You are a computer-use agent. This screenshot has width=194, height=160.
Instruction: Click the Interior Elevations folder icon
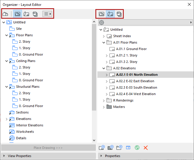pos(12,125)
